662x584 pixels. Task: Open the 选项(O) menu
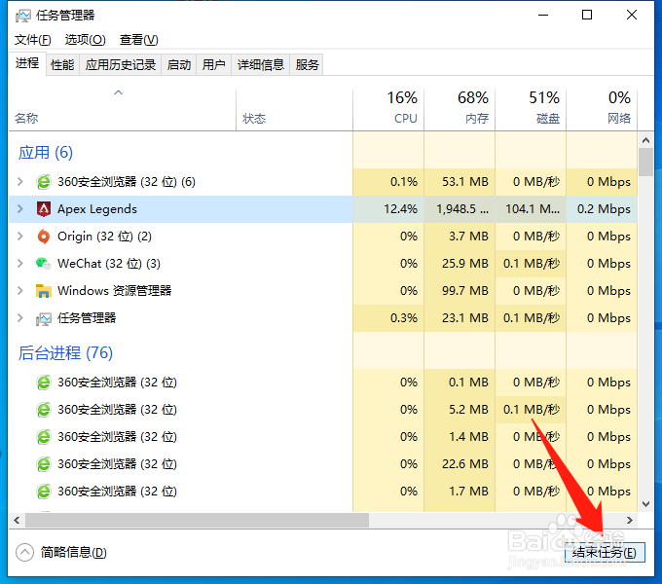85,40
